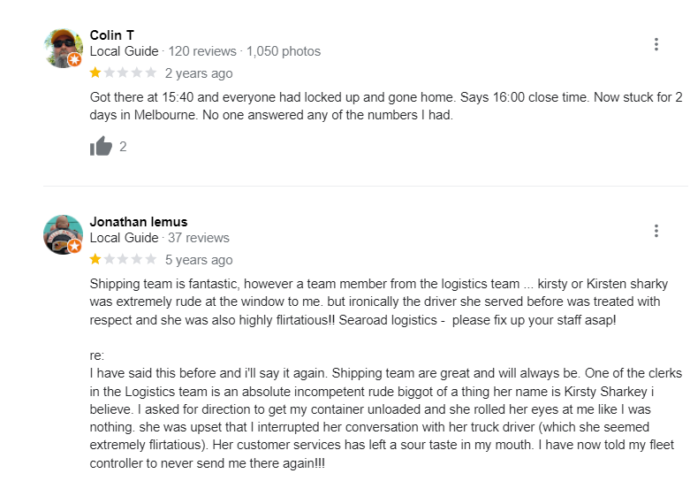Click Colin T's one-star rating
Screen dimensions: 690x481
coord(123,73)
